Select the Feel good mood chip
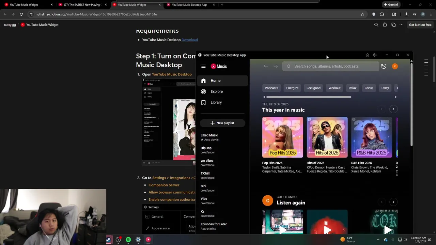The height and width of the screenshot is (245, 436). [313, 88]
